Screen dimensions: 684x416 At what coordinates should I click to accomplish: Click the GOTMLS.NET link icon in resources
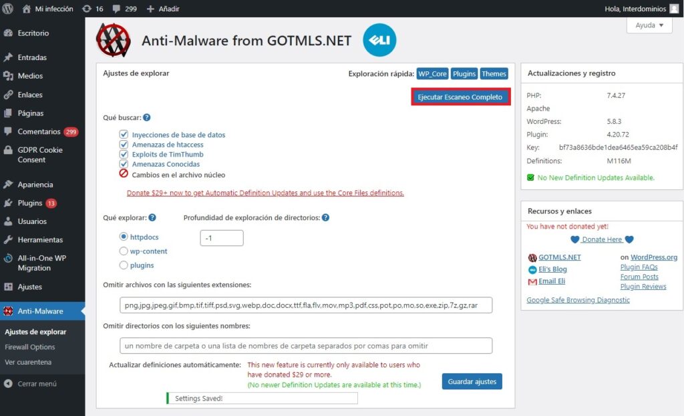(532, 257)
